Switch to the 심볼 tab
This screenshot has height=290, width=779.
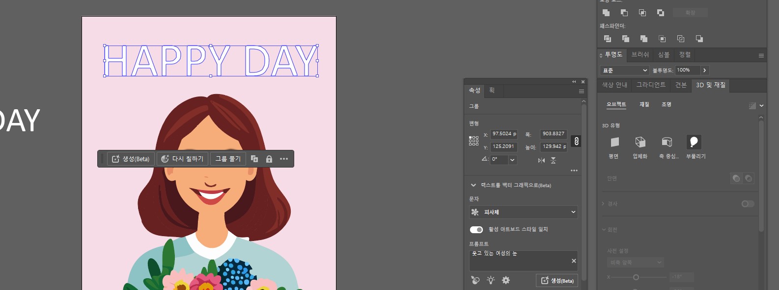[664, 54]
